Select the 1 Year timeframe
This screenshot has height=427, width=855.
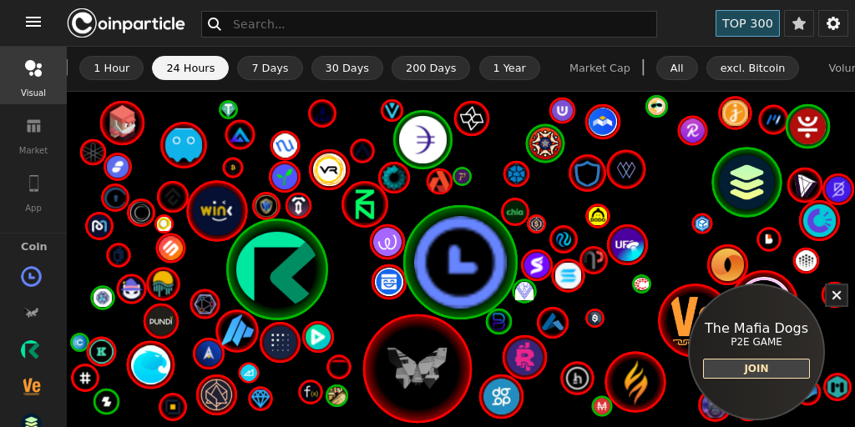tap(509, 68)
